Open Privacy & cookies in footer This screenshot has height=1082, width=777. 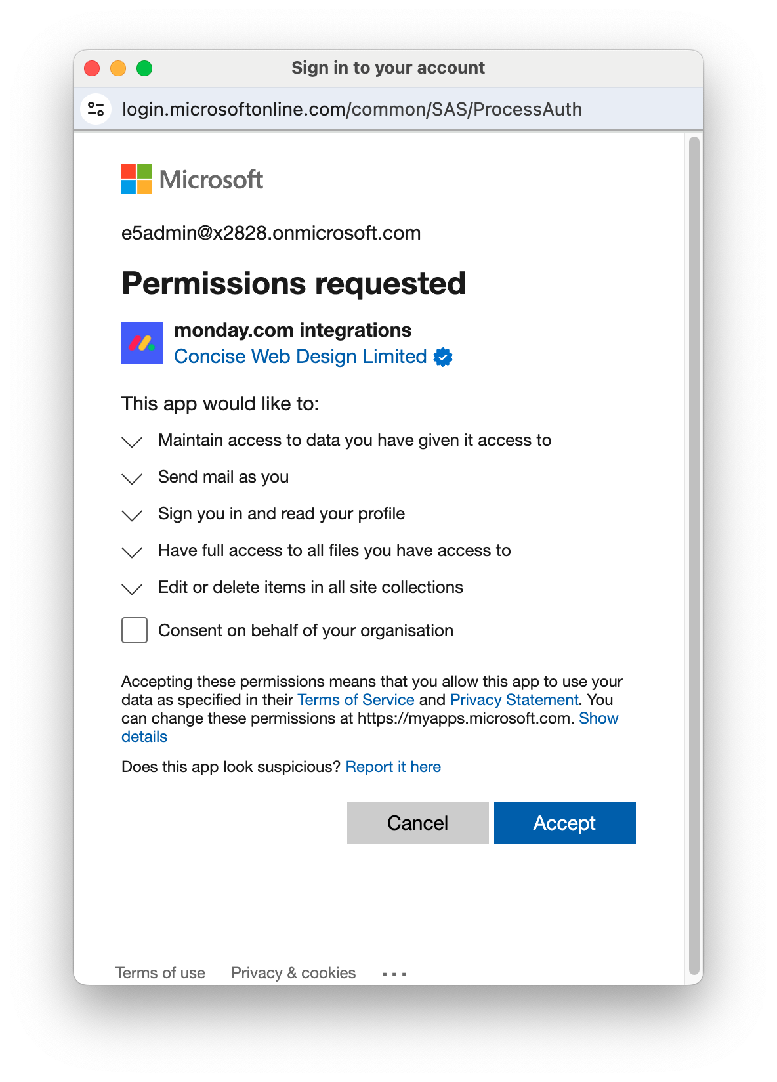[x=293, y=973]
